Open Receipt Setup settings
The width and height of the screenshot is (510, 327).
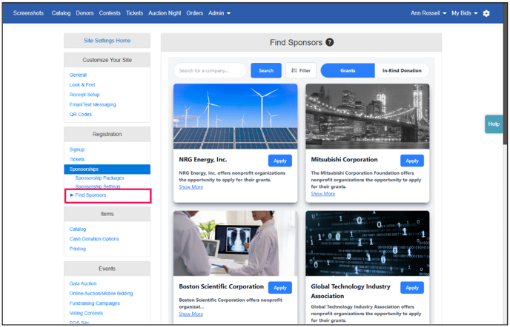point(85,95)
